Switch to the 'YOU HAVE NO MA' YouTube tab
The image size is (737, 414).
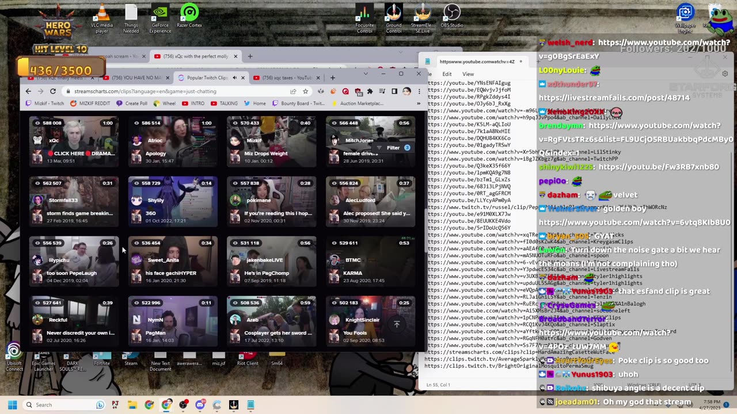coord(136,78)
